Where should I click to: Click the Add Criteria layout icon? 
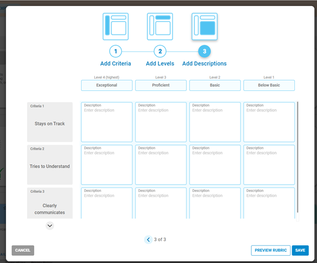coord(115,26)
